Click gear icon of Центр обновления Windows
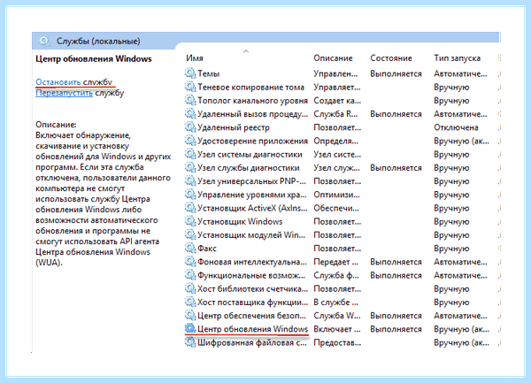531x383 pixels. pos(190,328)
